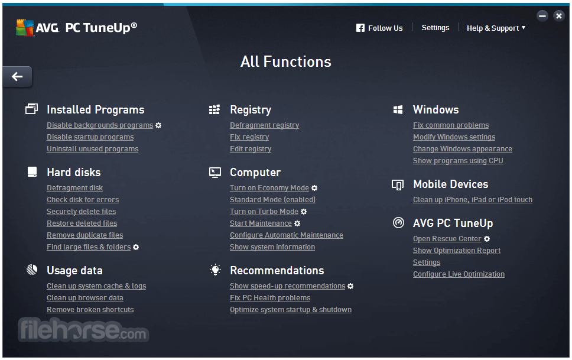Click gear icon beside Turn on Turbo Mode
This screenshot has height=360, width=572.
[304, 212]
